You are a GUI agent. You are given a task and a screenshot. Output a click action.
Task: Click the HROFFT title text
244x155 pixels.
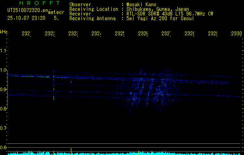tap(40, 3)
